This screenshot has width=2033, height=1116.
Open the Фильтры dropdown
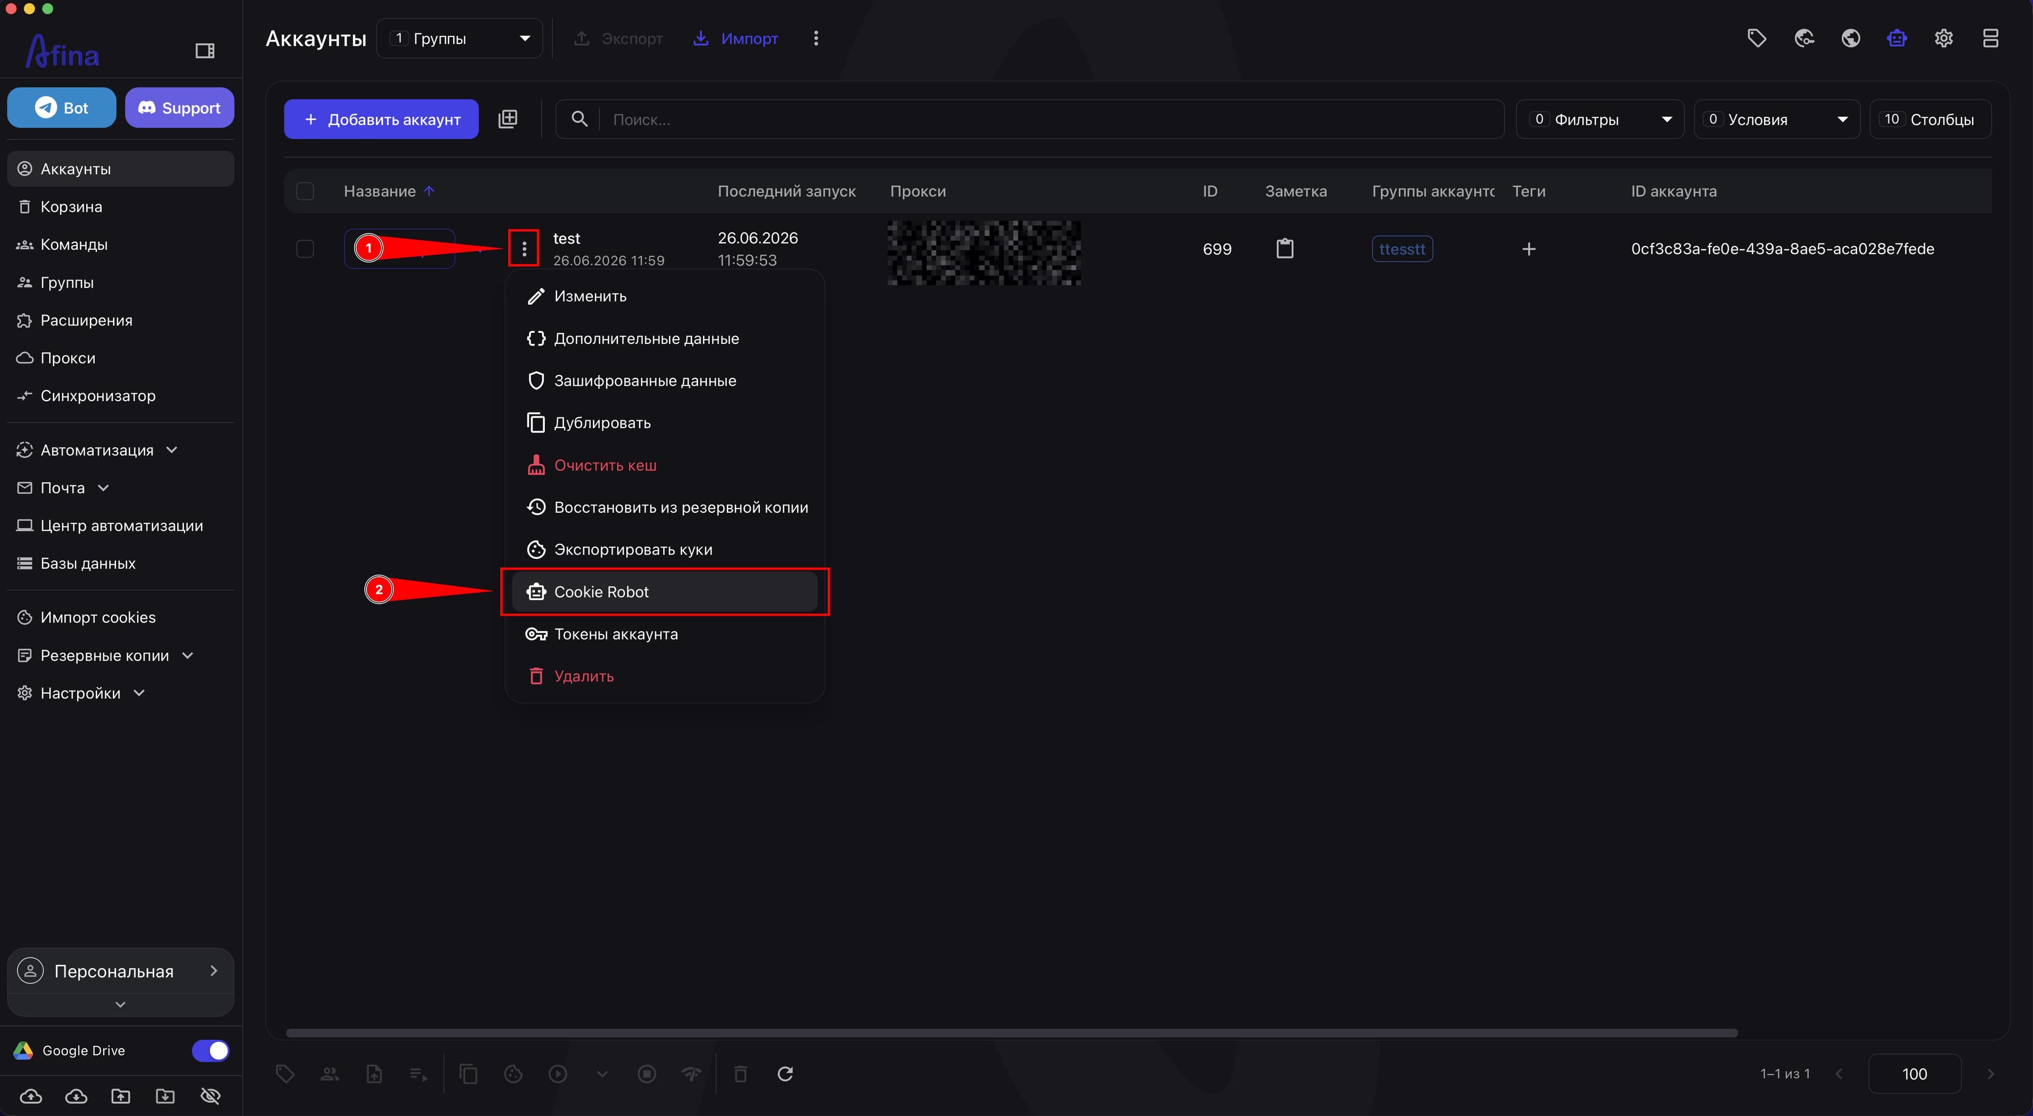[1600, 119]
